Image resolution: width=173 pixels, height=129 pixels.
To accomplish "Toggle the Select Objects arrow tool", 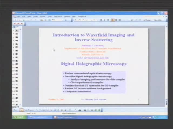I will point(22,110).
